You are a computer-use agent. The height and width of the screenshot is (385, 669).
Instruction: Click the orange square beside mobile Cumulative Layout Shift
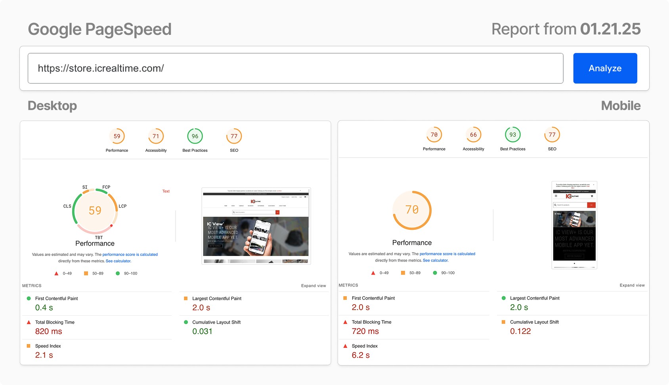click(x=503, y=322)
